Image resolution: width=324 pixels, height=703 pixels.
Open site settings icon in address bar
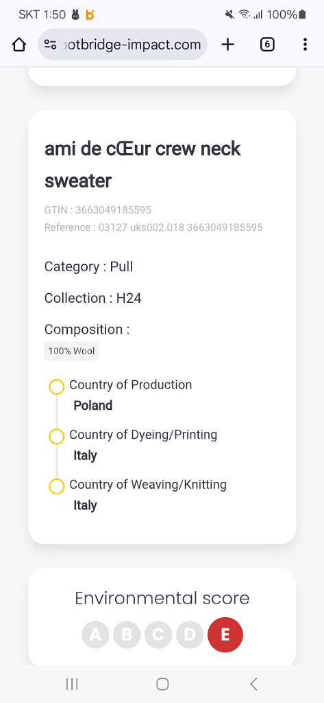click(50, 45)
